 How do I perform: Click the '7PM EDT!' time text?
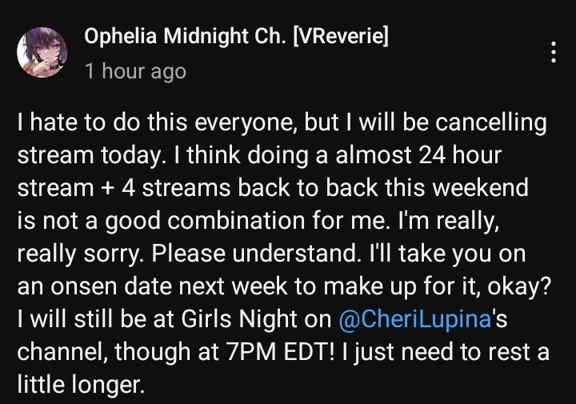(x=280, y=352)
